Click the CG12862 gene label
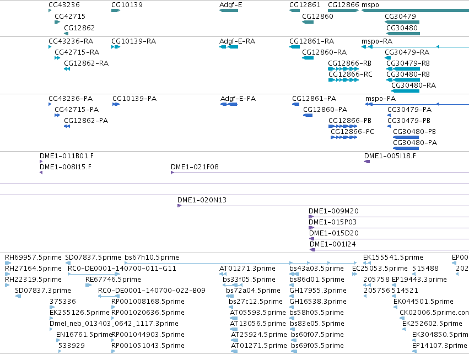Screen dimensions: 469x354 [79, 28]
